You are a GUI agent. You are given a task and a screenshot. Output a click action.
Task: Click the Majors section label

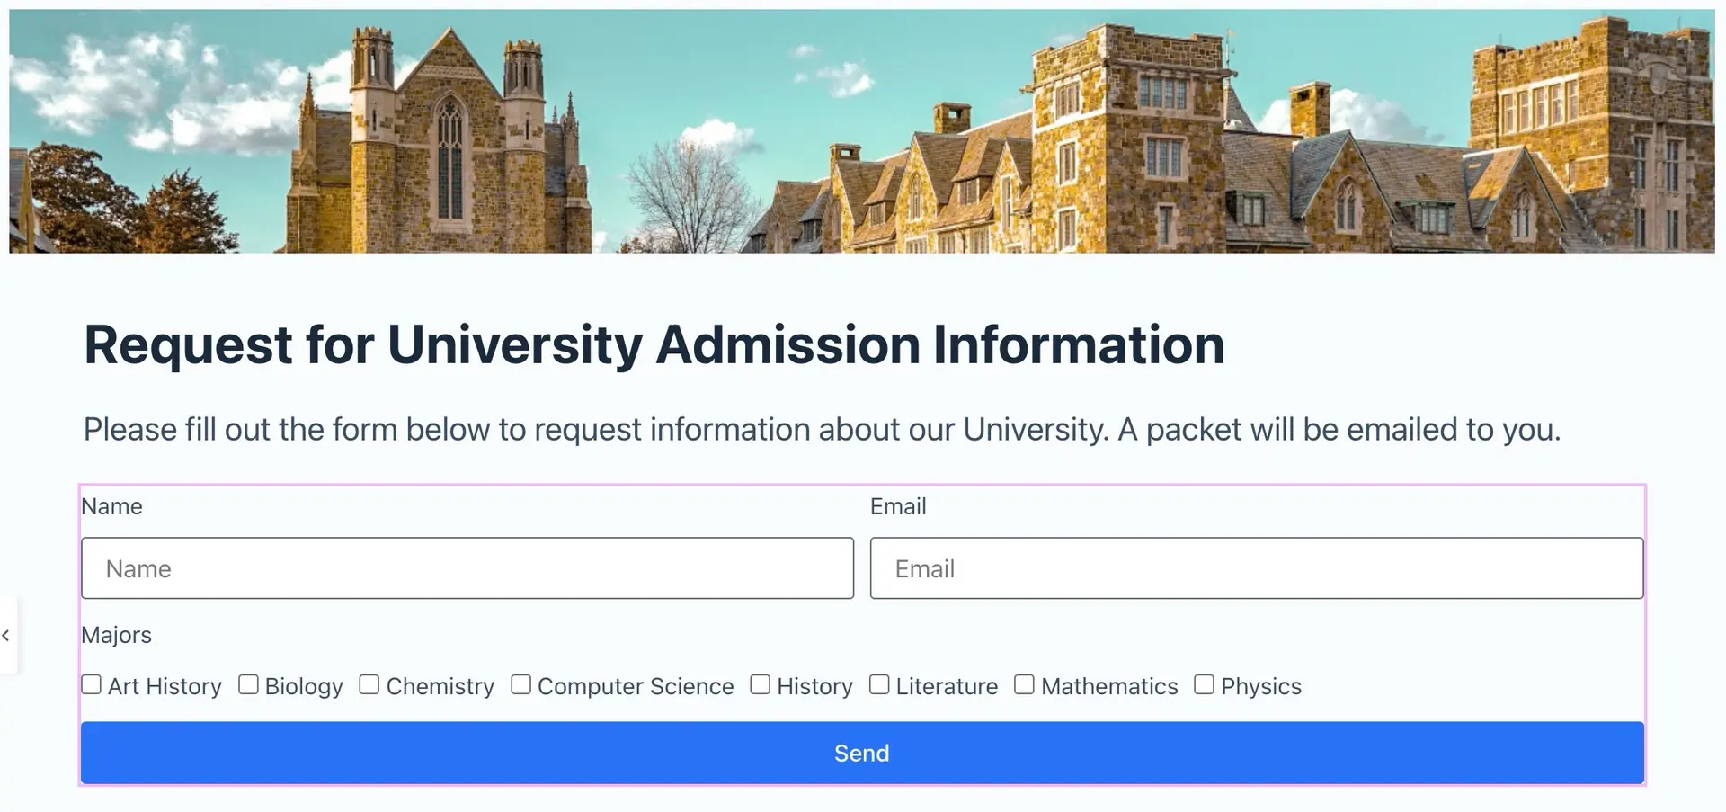[116, 635]
